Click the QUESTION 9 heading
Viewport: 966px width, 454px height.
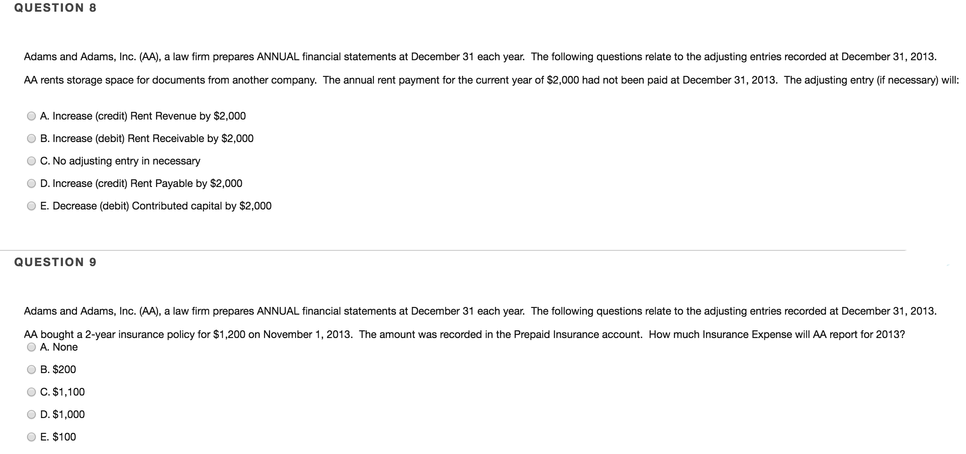(x=54, y=262)
